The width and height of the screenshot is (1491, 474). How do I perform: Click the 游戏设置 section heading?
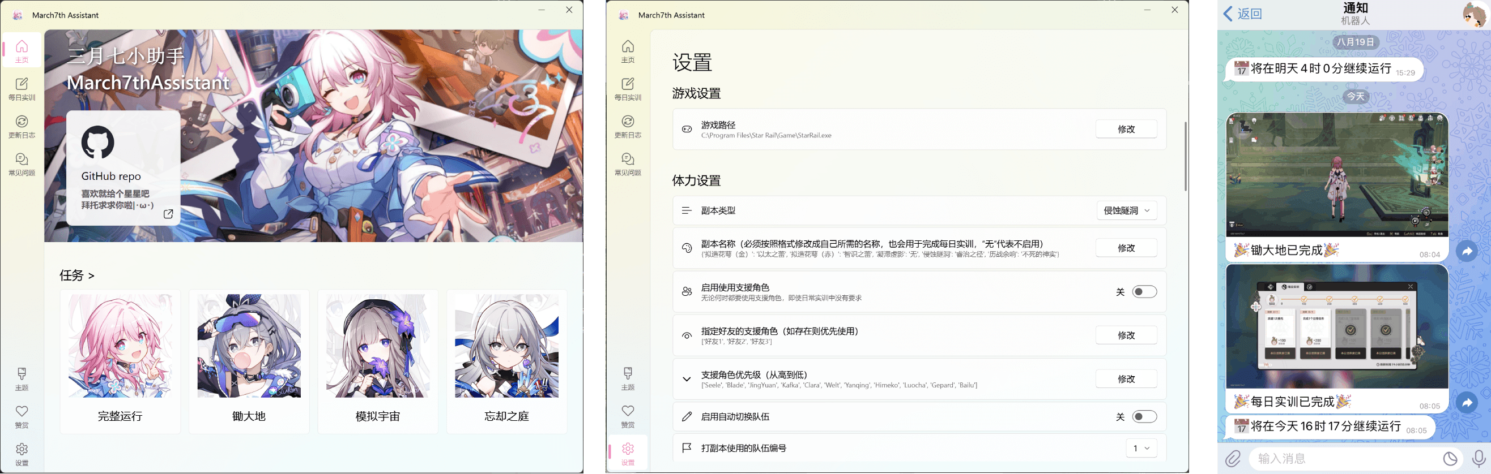click(696, 93)
